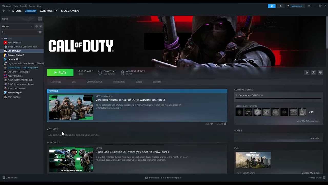Open the announcements megaphone button
This screenshot has width=328, height=185.
[272, 6]
